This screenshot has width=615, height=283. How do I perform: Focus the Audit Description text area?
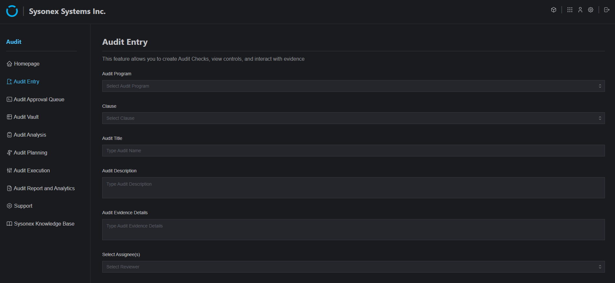pos(353,188)
